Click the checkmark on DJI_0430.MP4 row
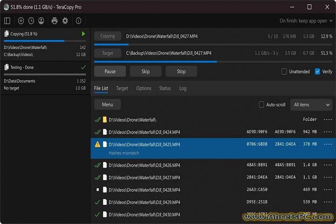This screenshot has width=336, height=224. 97,214
